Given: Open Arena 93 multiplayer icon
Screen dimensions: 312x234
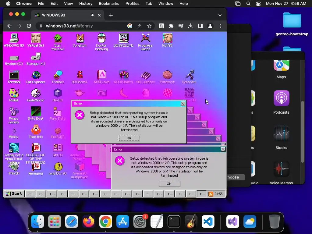Looking at the screenshot, I should [80, 170].
